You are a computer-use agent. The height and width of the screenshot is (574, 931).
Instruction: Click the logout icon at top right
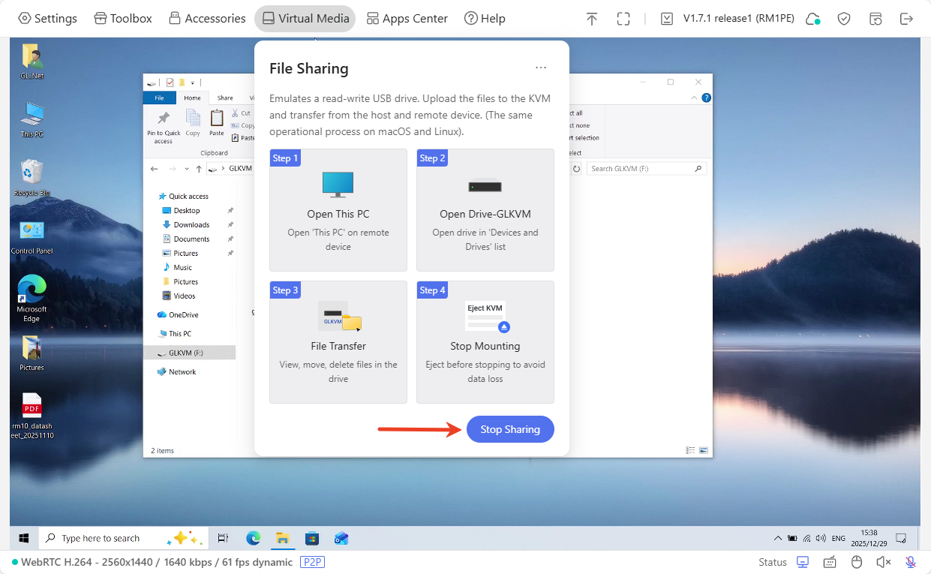(906, 19)
